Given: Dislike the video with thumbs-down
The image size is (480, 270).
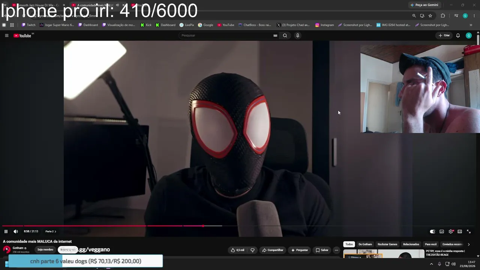Looking at the screenshot, I should 252,250.
